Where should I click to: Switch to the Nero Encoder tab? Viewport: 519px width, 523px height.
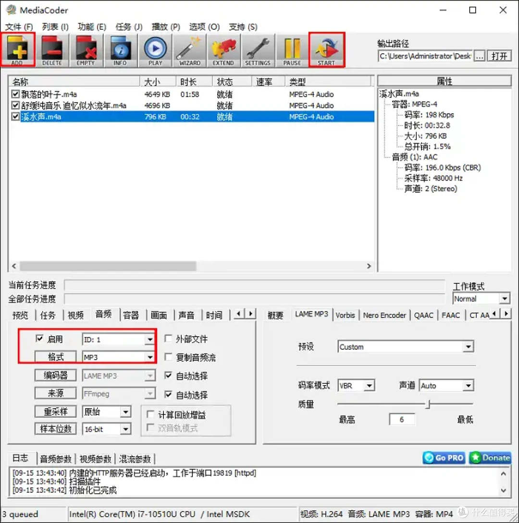[384, 315]
